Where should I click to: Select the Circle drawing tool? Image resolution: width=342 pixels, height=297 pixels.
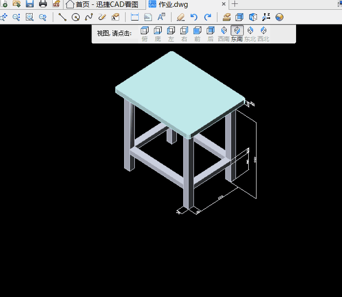[76, 17]
